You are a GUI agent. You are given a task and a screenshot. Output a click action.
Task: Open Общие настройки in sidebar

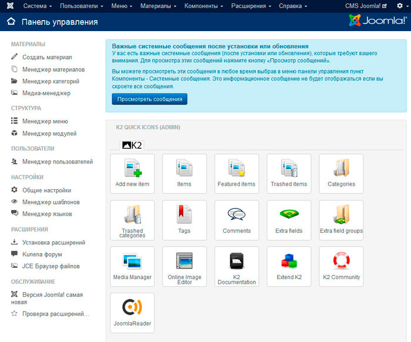[47, 190]
